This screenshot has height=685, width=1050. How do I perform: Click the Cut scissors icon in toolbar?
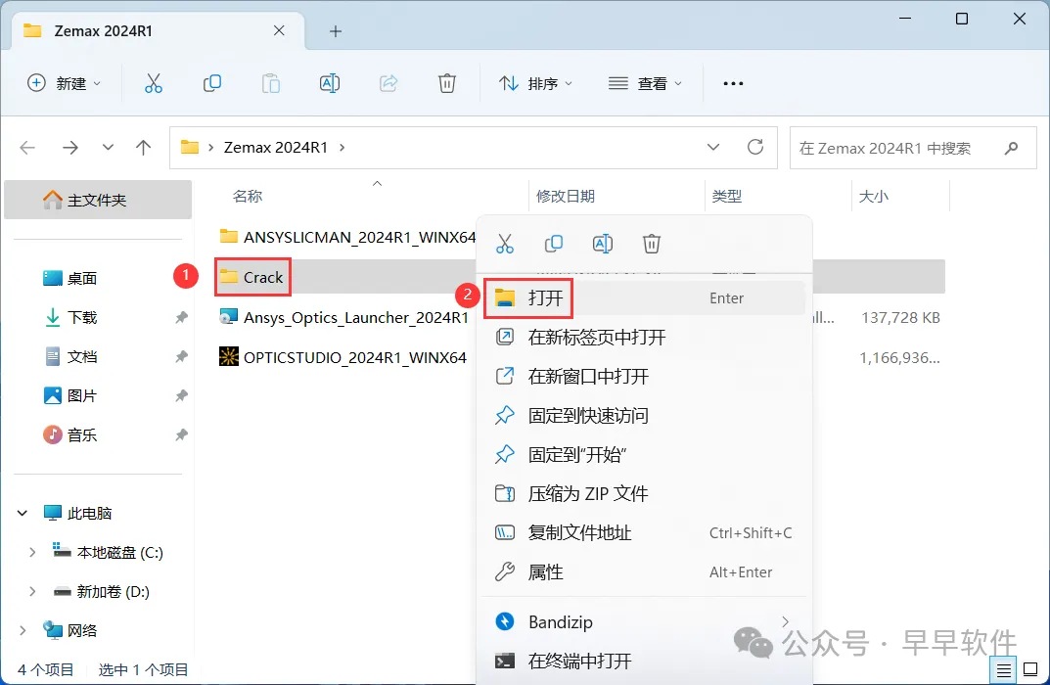(154, 83)
